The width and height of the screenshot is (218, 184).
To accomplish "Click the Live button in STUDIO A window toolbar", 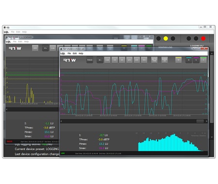I will click(x=35, y=48).
